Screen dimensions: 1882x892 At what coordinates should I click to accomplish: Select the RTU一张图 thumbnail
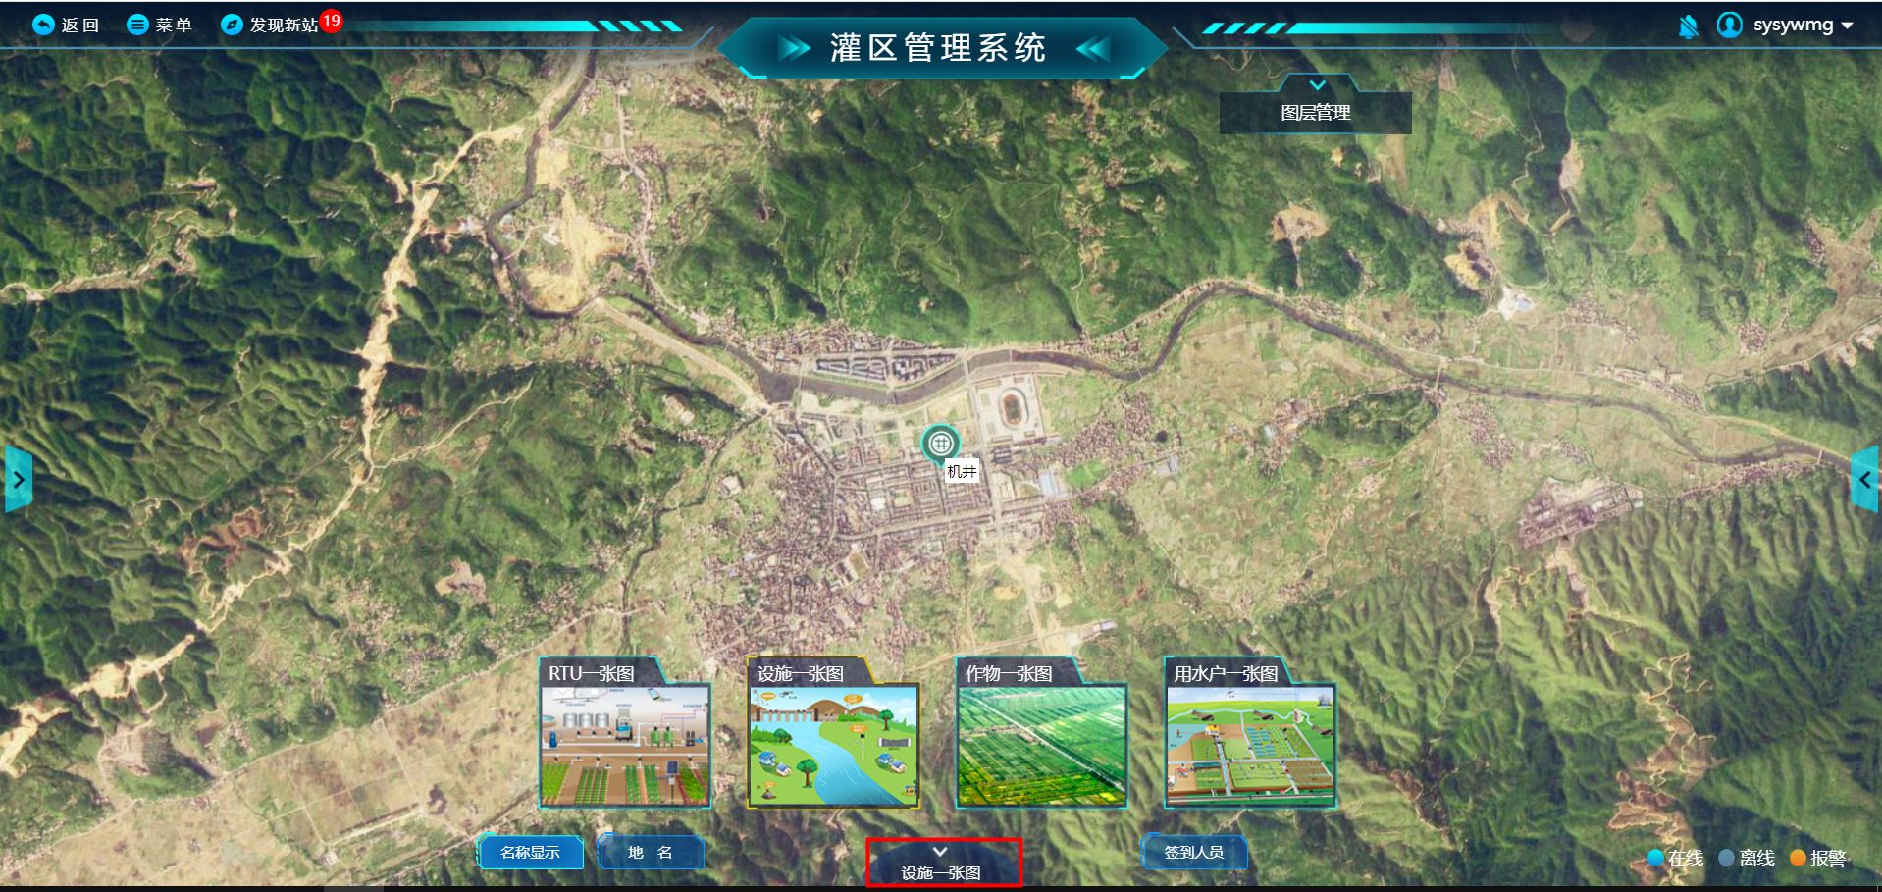(625, 733)
